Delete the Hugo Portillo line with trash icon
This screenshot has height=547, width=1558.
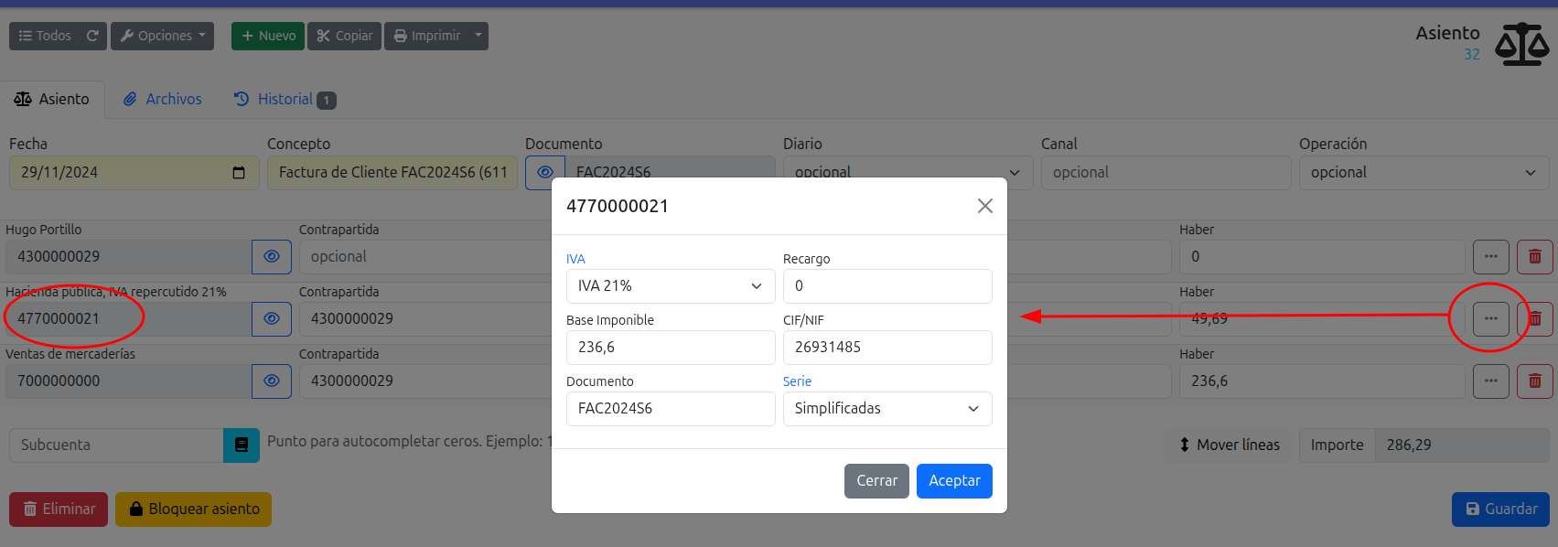pyautogui.click(x=1534, y=257)
